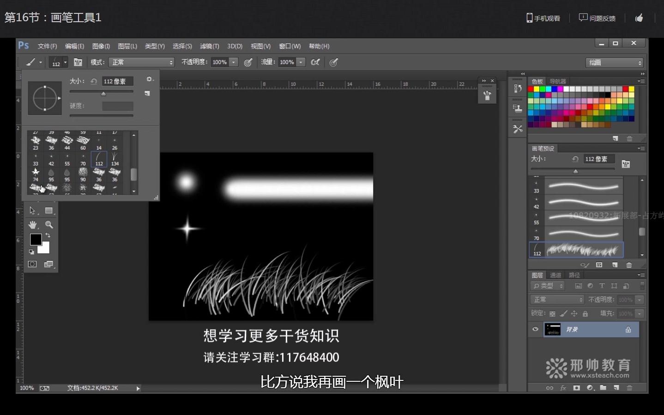
Task: Open layer filter 类型 dropdown
Action: coord(548,286)
